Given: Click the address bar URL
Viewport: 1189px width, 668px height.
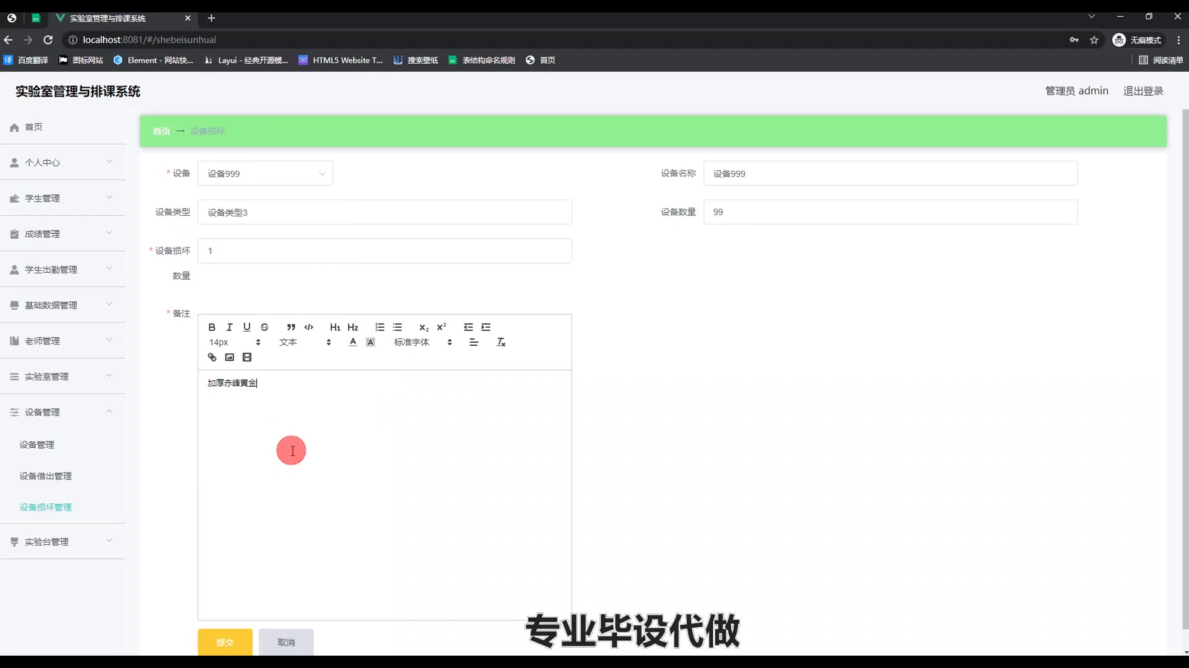Looking at the screenshot, I should (x=149, y=40).
